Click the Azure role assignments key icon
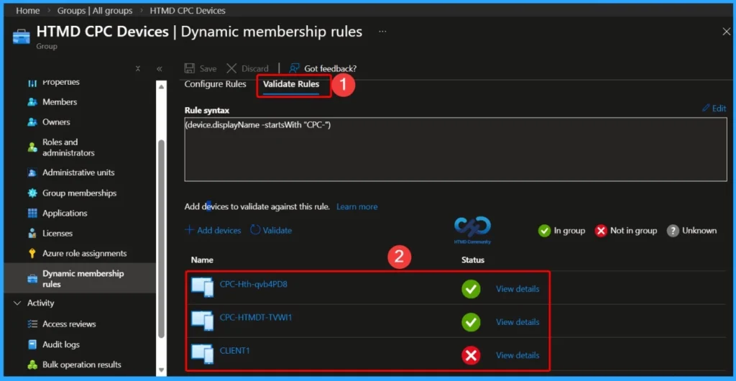 click(32, 253)
